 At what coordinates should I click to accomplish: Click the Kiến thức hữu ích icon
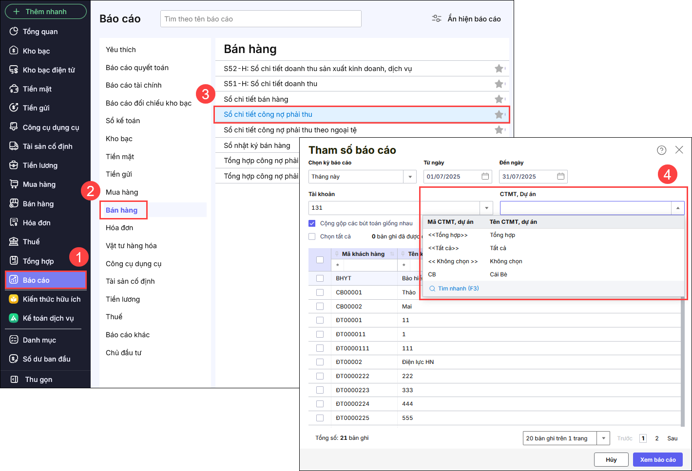point(14,299)
